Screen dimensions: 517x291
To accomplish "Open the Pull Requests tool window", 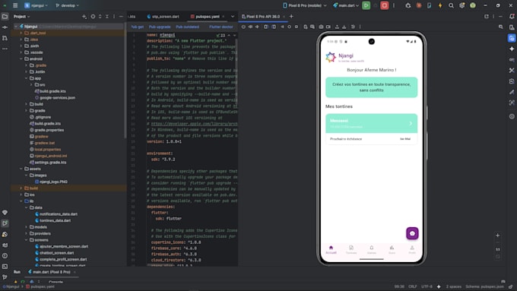I will [5, 38].
